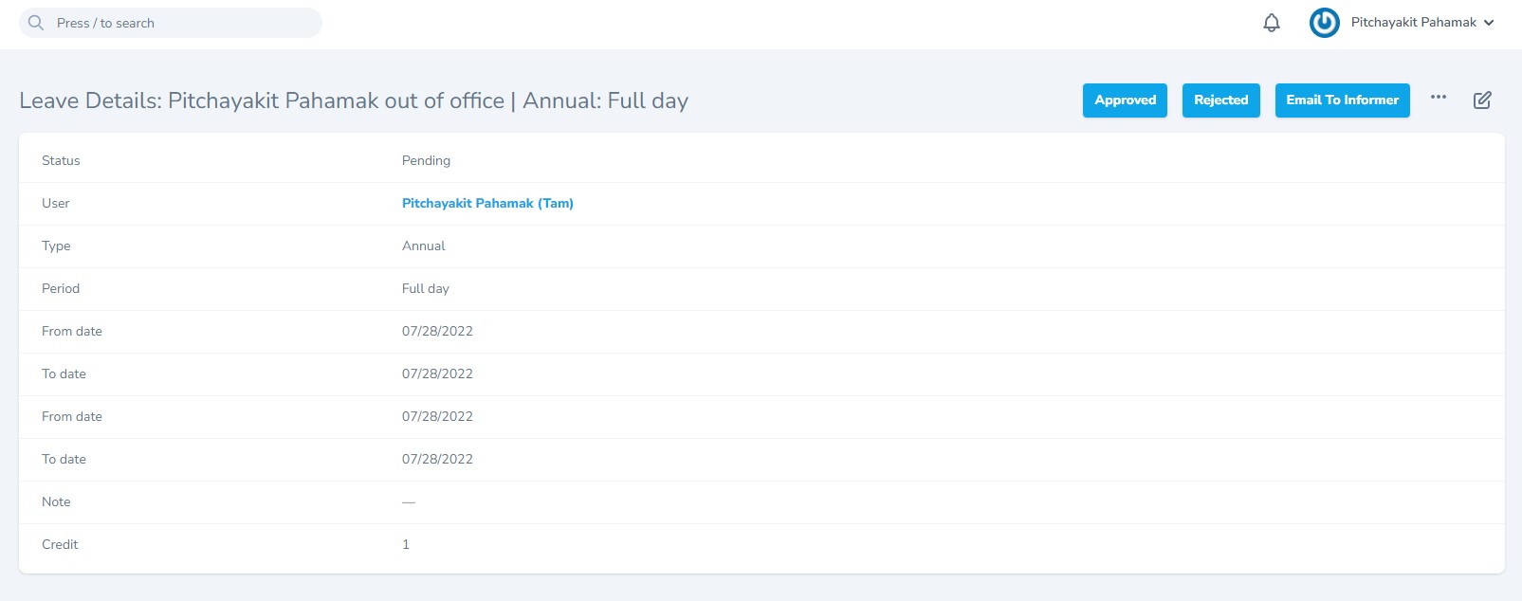Focus the Press / to search field
The image size is (1522, 601).
tap(171, 23)
